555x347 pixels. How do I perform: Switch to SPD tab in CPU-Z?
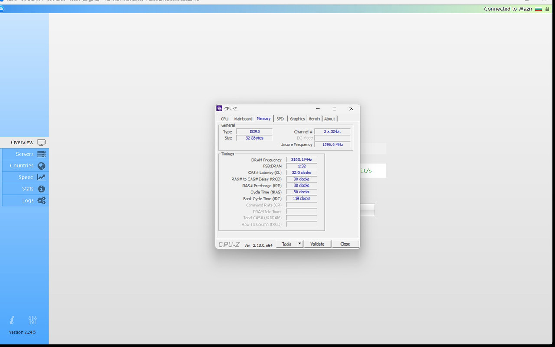pyautogui.click(x=280, y=119)
